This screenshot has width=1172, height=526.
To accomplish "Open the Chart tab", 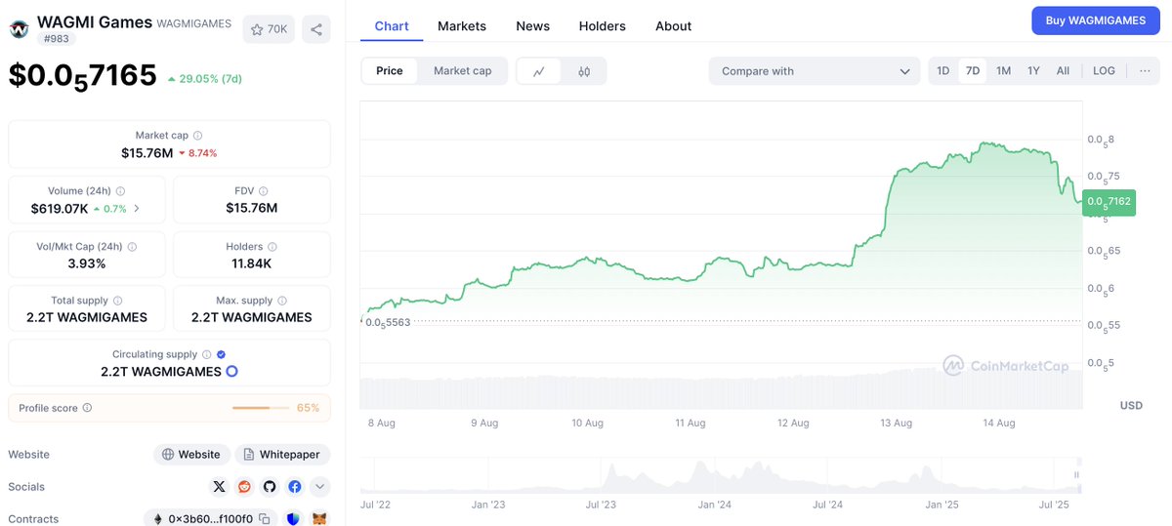I will pos(392,26).
